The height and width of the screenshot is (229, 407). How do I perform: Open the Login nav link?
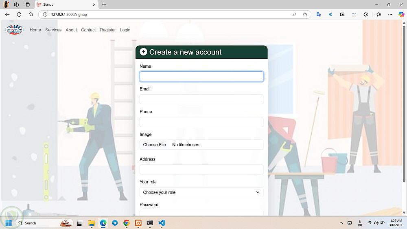pyautogui.click(x=125, y=30)
